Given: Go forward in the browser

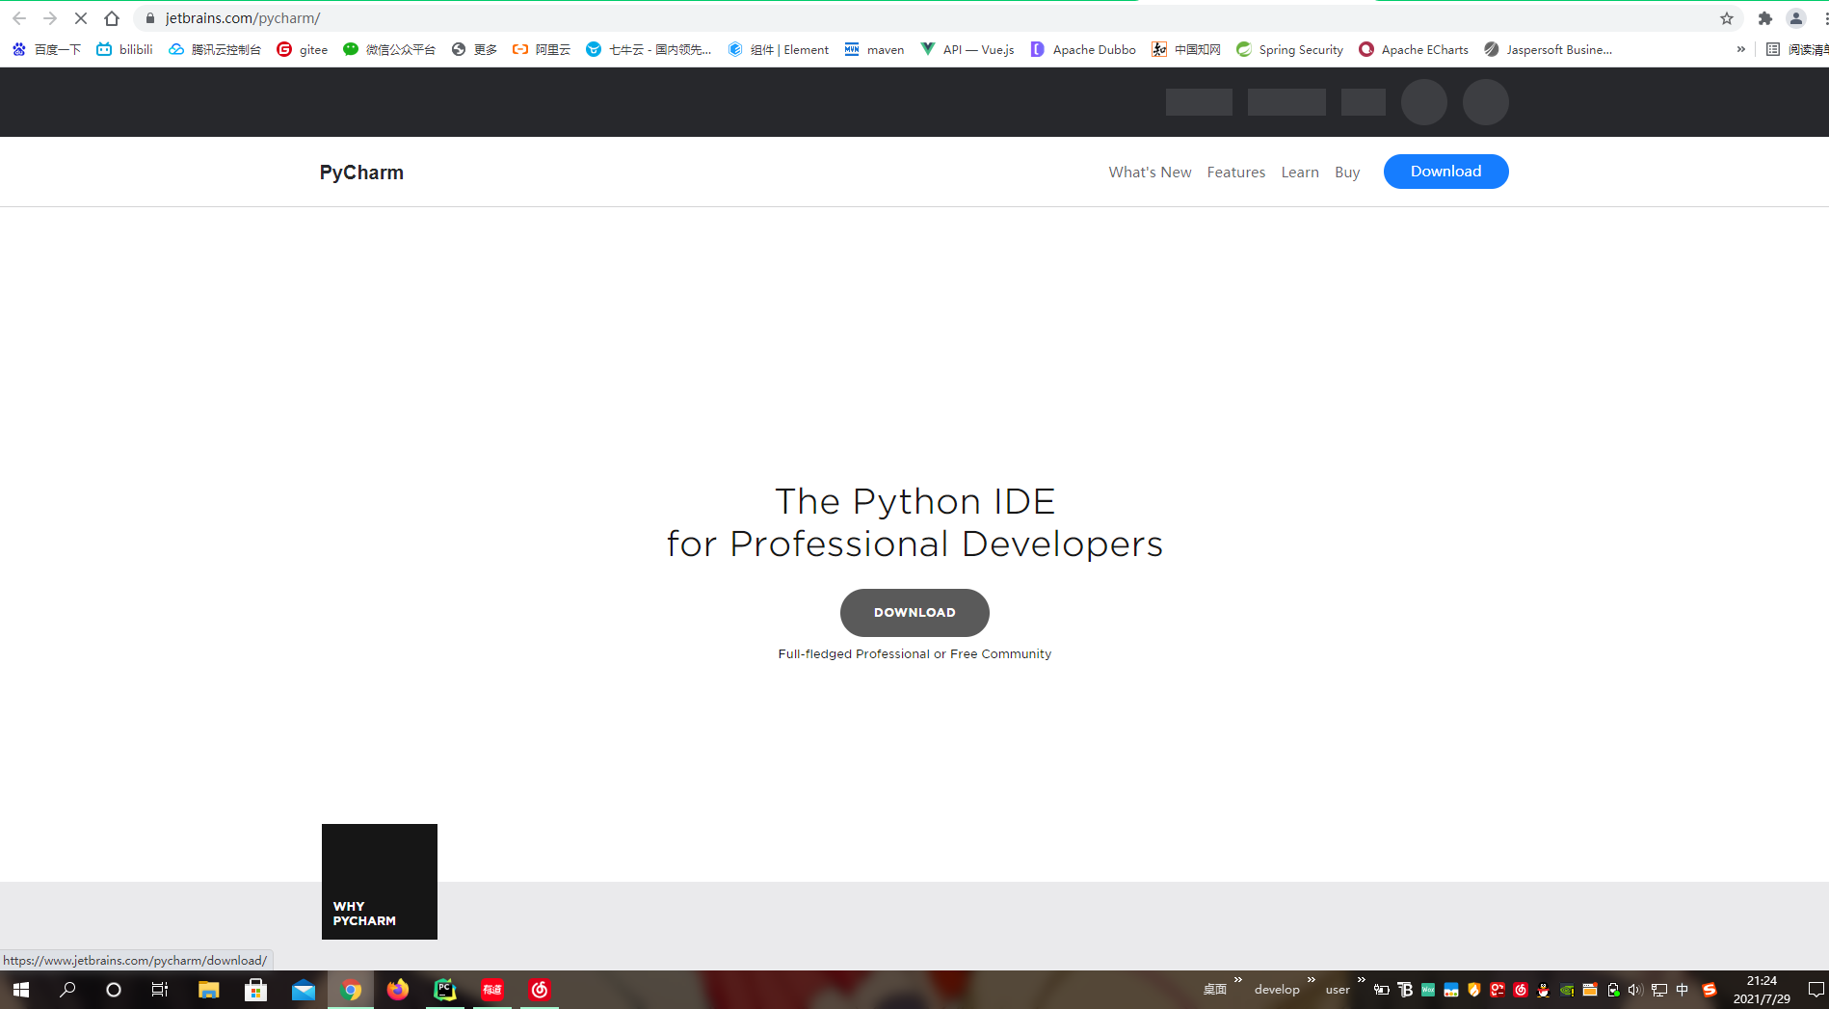Looking at the screenshot, I should click(x=50, y=18).
